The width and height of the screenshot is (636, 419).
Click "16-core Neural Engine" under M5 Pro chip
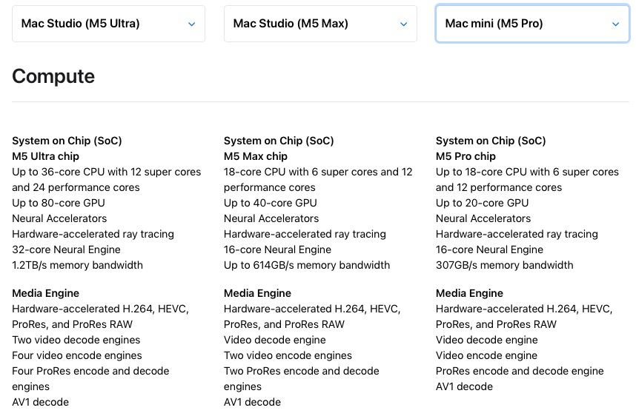click(489, 249)
